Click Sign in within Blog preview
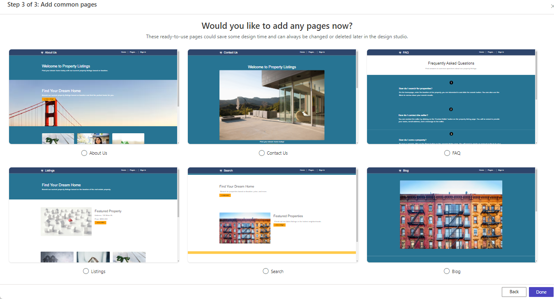The width and height of the screenshot is (554, 299). click(501, 170)
